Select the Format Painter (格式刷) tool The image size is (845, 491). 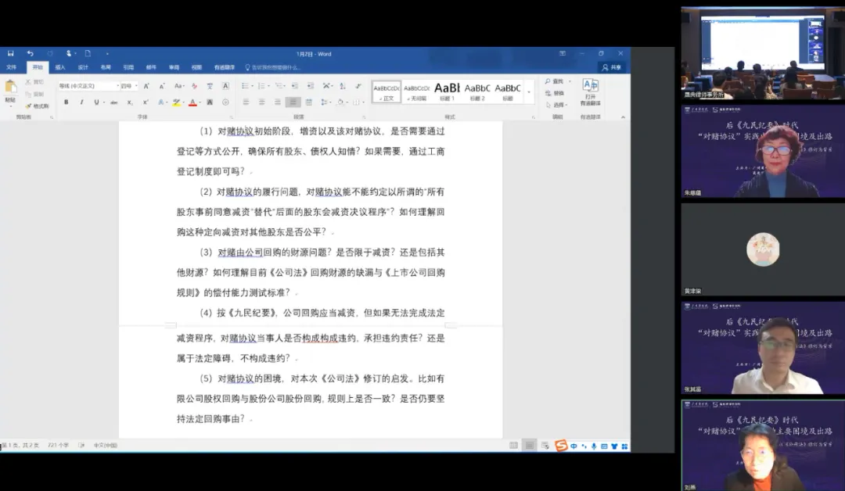[x=38, y=106]
